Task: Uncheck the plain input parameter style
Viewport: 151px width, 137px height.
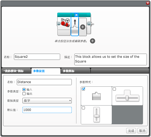Action: 83,89
